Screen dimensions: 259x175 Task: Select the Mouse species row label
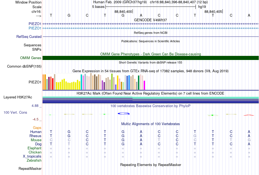pos(36,140)
